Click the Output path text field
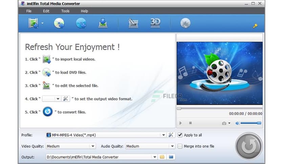The width and height of the screenshot is (283, 164). [x=99, y=157]
